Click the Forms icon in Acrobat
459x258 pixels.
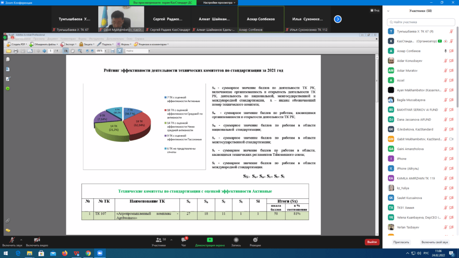point(118,44)
